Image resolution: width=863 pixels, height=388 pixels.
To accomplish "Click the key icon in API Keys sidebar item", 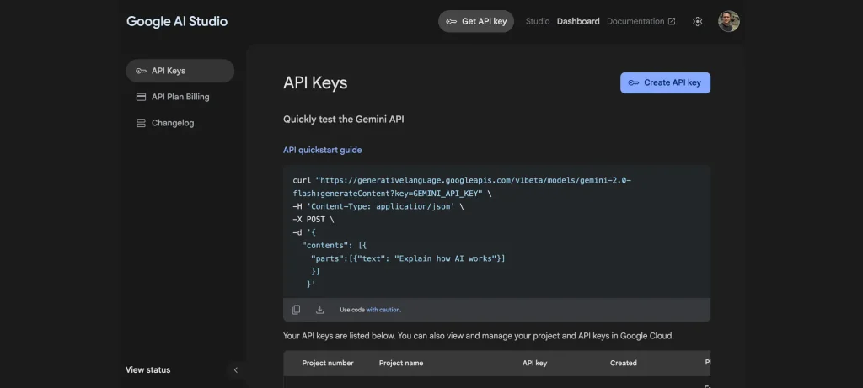I will tap(141, 72).
